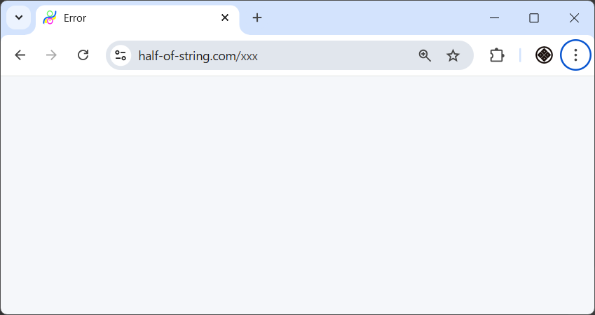Click the blank page content area
Viewport: 595px width, 315px height.
(297, 195)
